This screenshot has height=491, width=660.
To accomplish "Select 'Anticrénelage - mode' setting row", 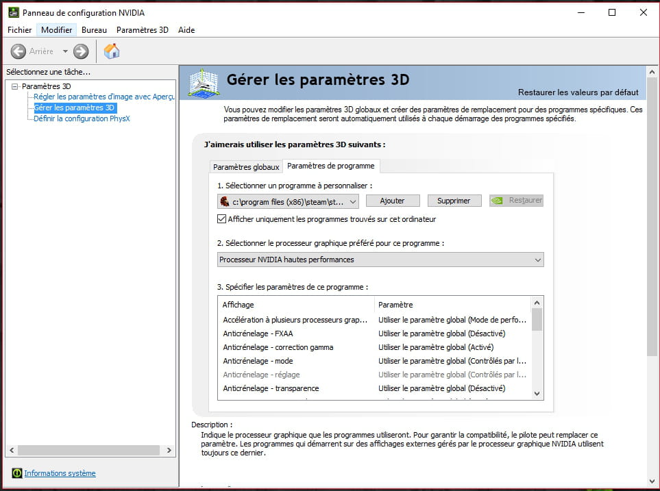I will click(375, 361).
